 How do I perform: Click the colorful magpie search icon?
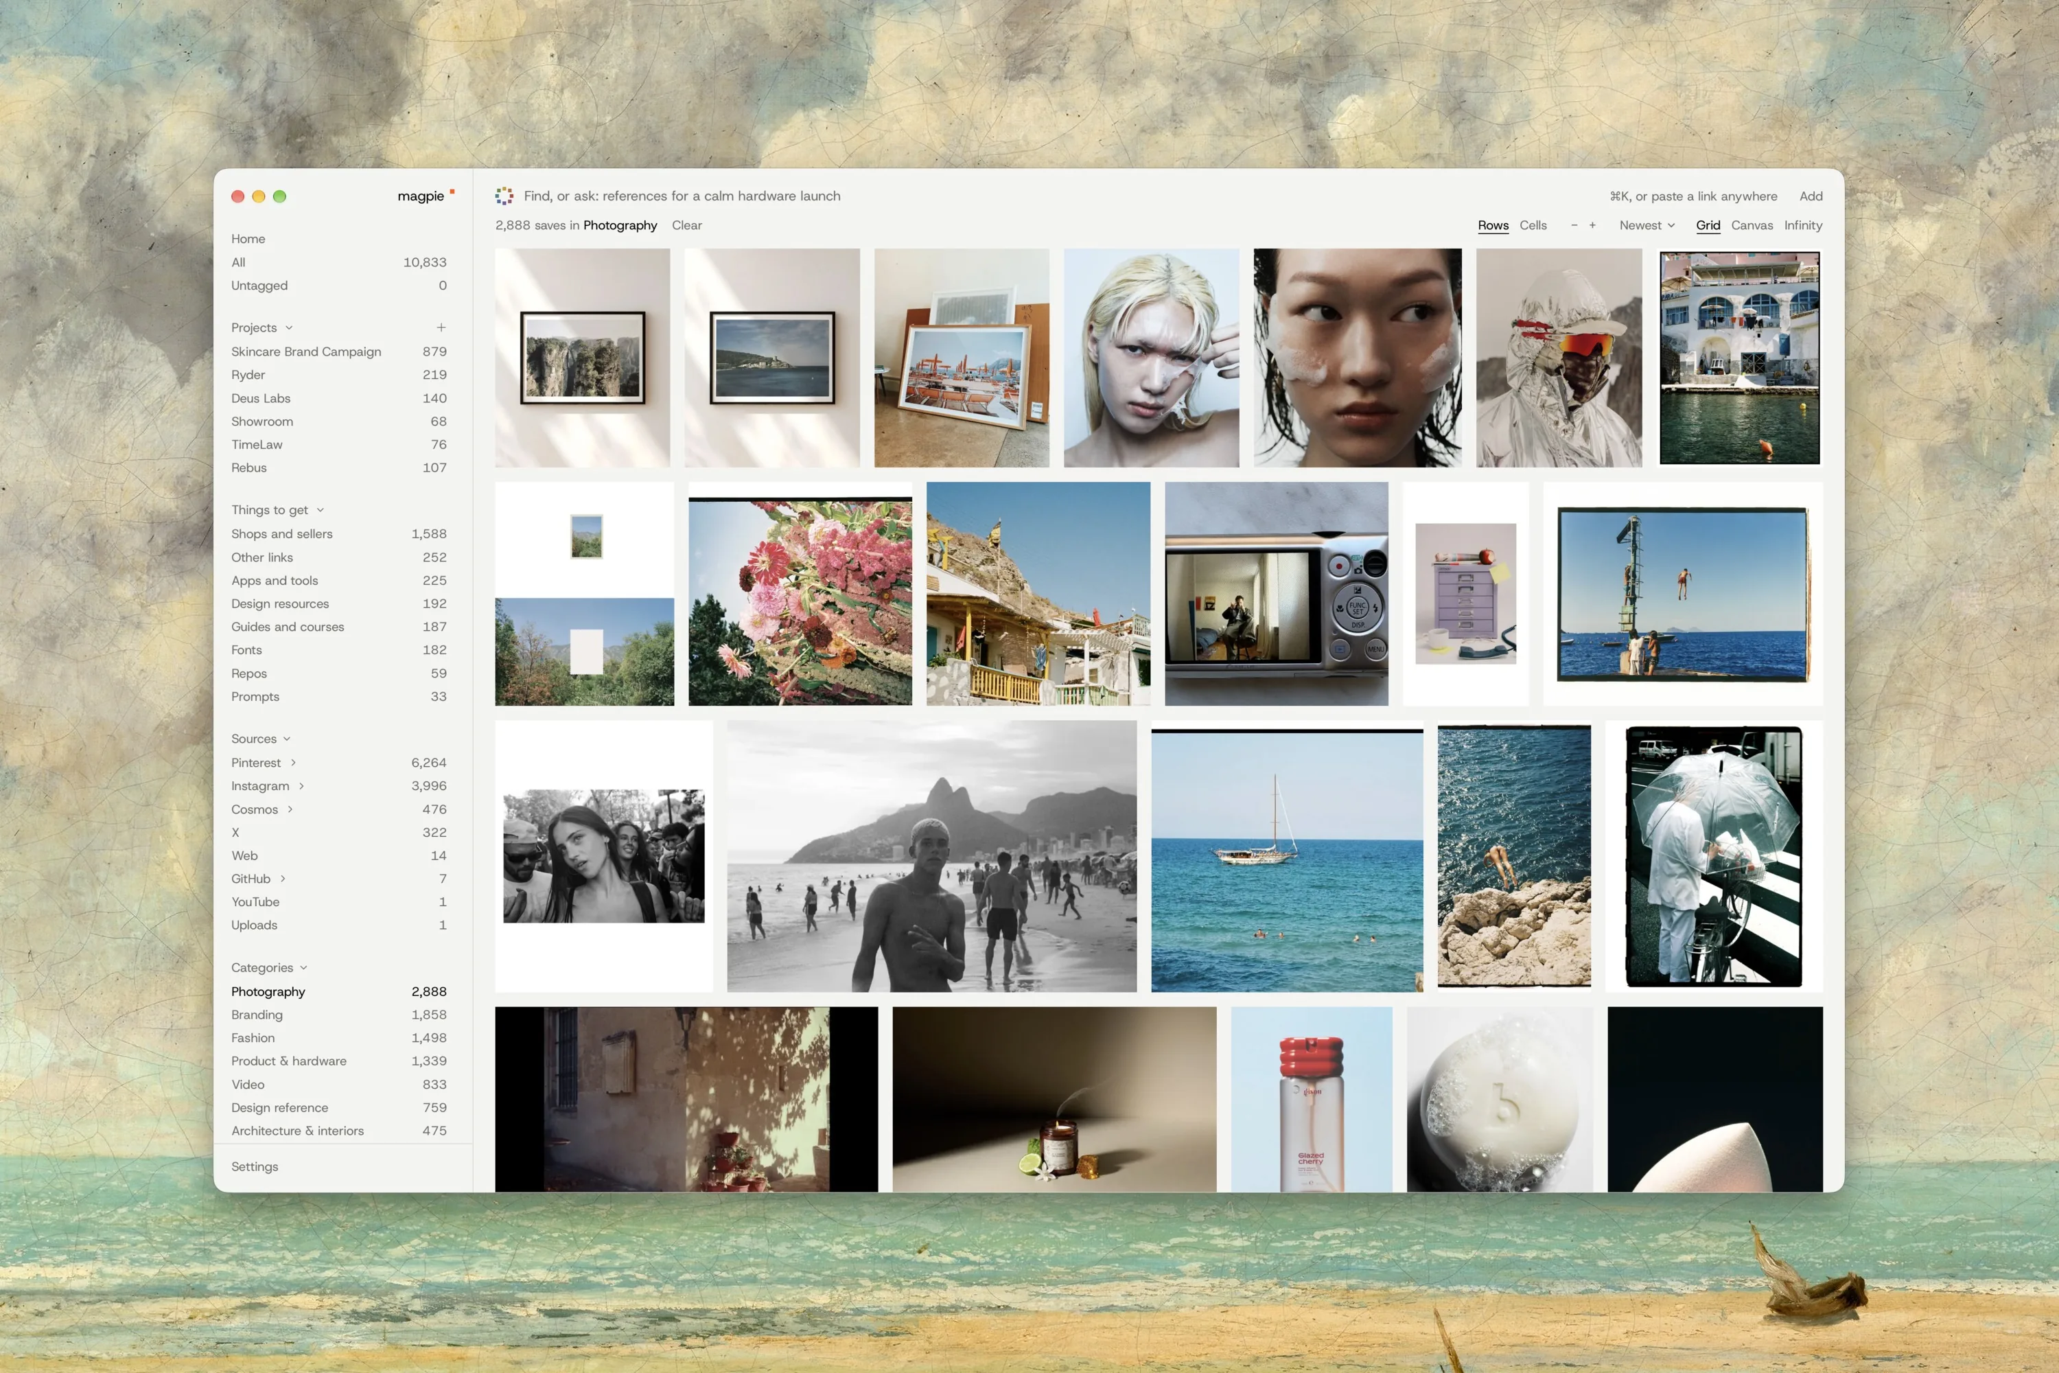click(x=504, y=196)
